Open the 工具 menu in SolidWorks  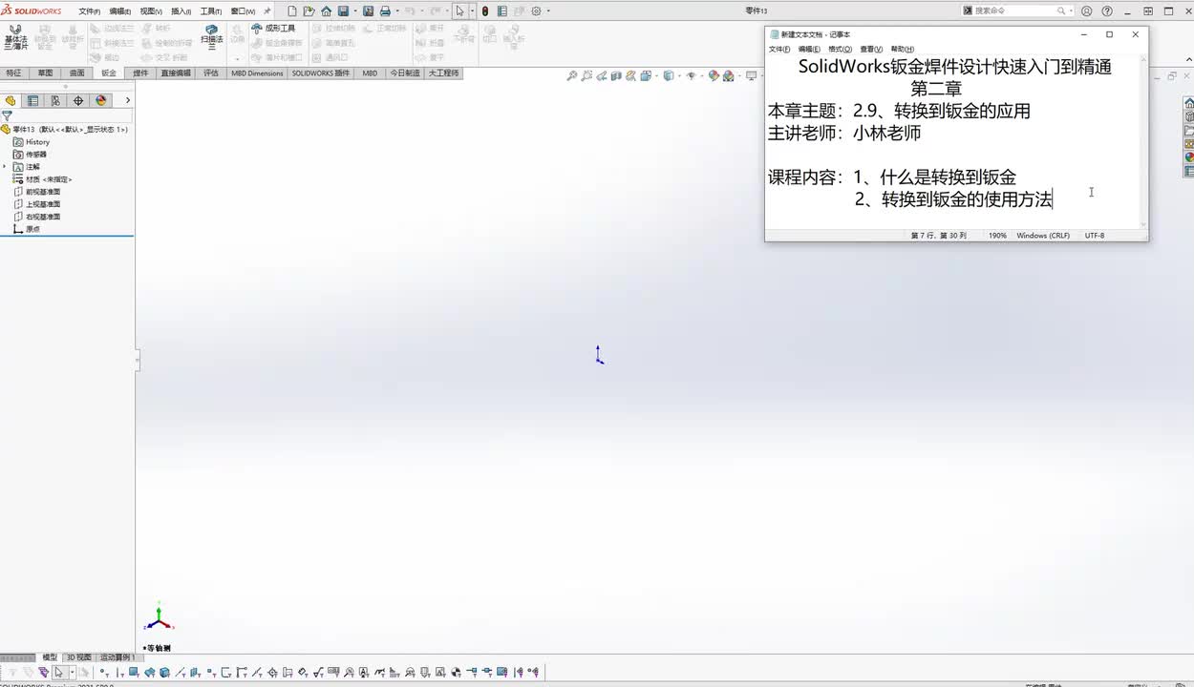(x=211, y=11)
